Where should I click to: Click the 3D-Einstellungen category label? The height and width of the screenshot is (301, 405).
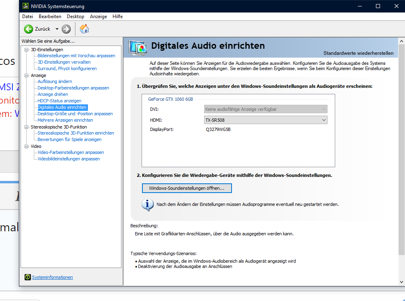pos(47,50)
